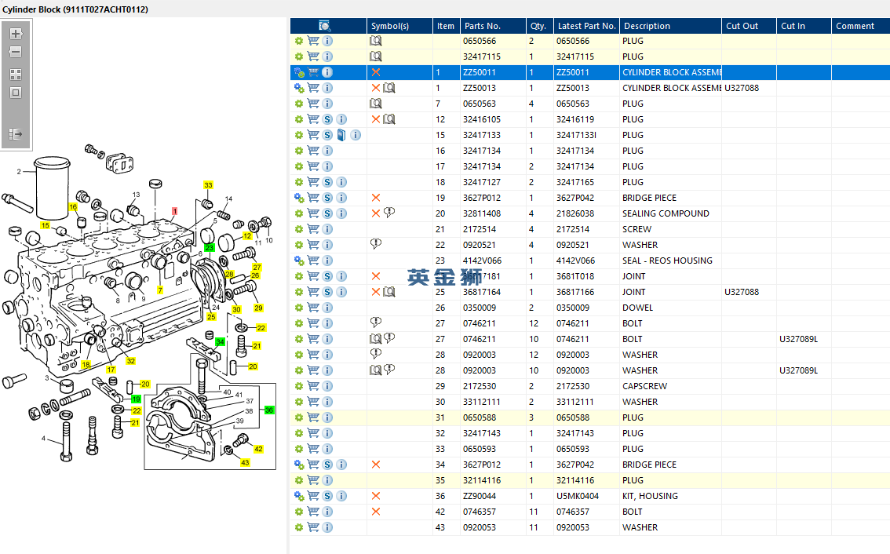Zoom in on the cylinder block diagram
890x554 pixels.
pyautogui.click(x=15, y=35)
